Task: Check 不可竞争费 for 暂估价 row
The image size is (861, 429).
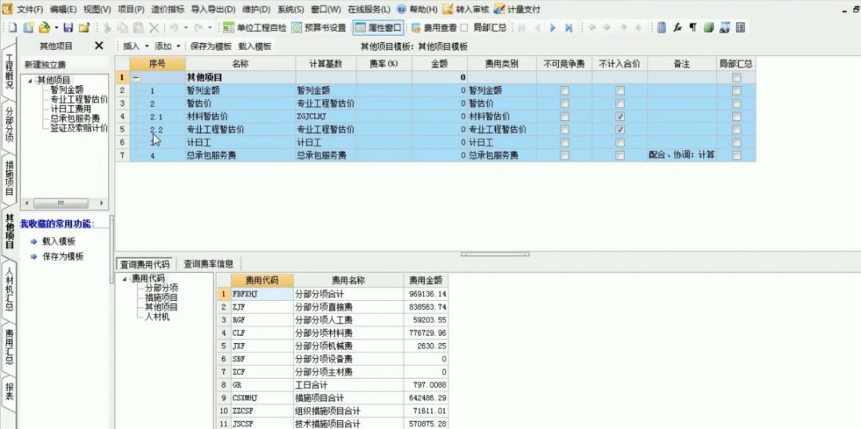Action: pos(564,103)
